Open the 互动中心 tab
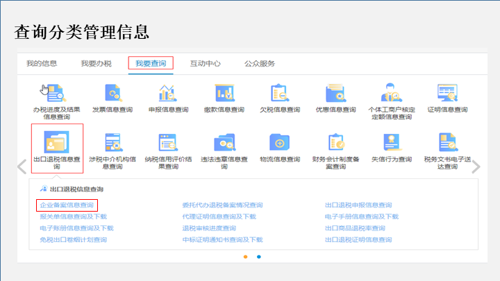This screenshot has height=281, width=500. pyautogui.click(x=205, y=63)
